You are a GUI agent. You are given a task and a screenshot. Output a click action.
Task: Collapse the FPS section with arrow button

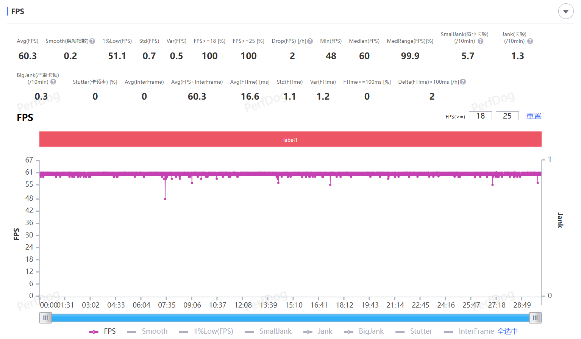pyautogui.click(x=565, y=12)
